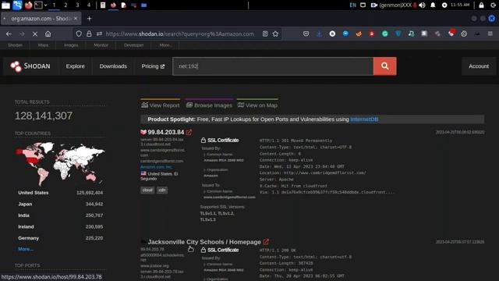Show more countries with the More... link
The height and width of the screenshot is (281, 499).
coord(26,249)
